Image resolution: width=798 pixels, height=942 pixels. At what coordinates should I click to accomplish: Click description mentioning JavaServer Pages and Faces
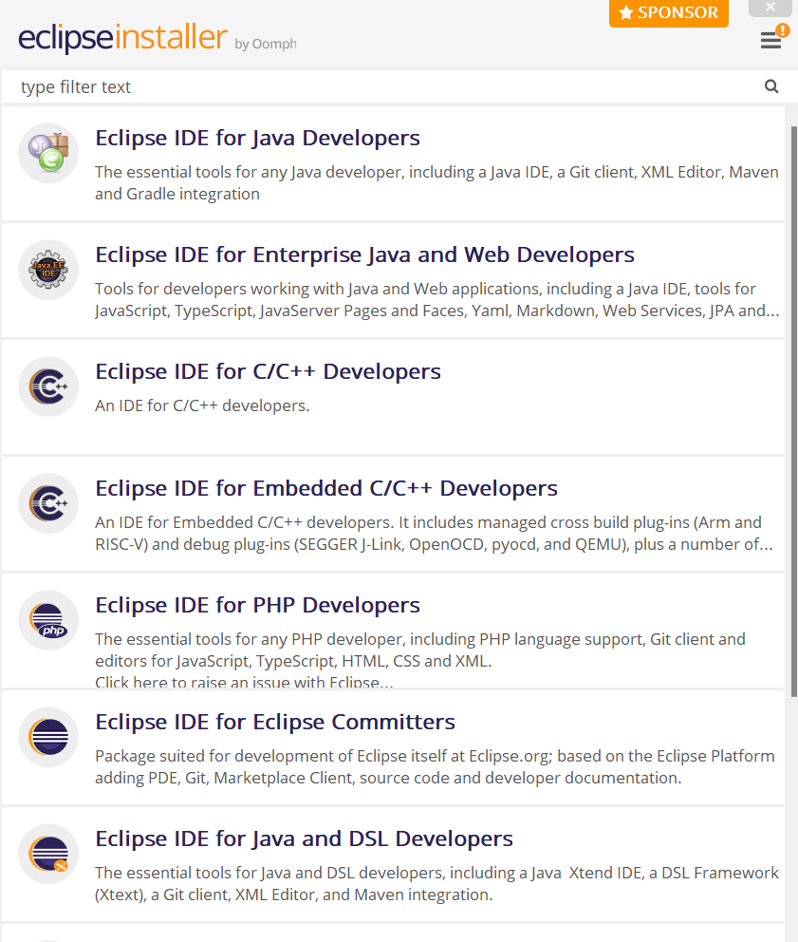(437, 299)
